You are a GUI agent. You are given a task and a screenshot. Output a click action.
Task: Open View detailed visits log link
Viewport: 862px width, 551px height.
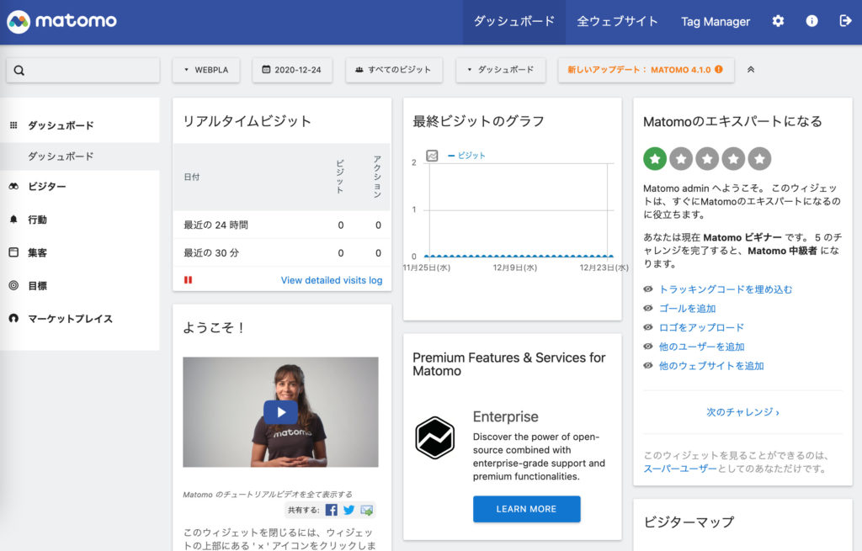[x=332, y=280]
